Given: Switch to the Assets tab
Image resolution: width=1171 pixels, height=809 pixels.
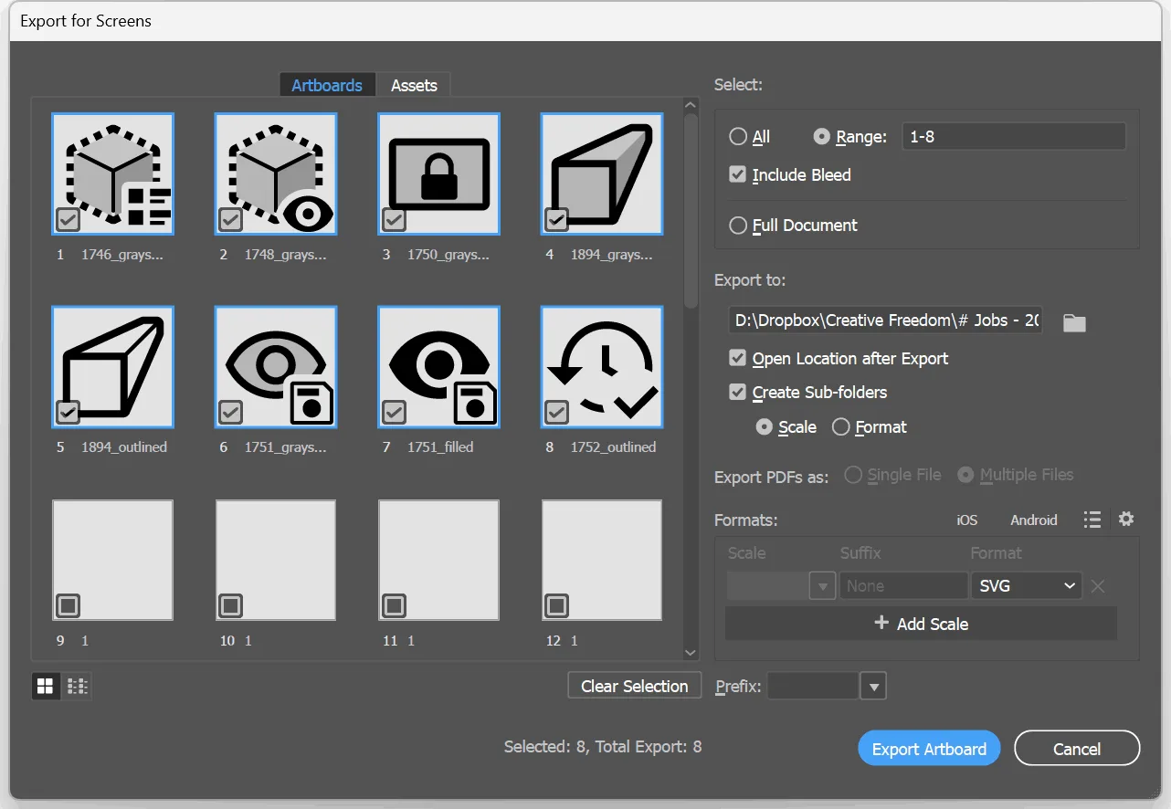Looking at the screenshot, I should 414,85.
